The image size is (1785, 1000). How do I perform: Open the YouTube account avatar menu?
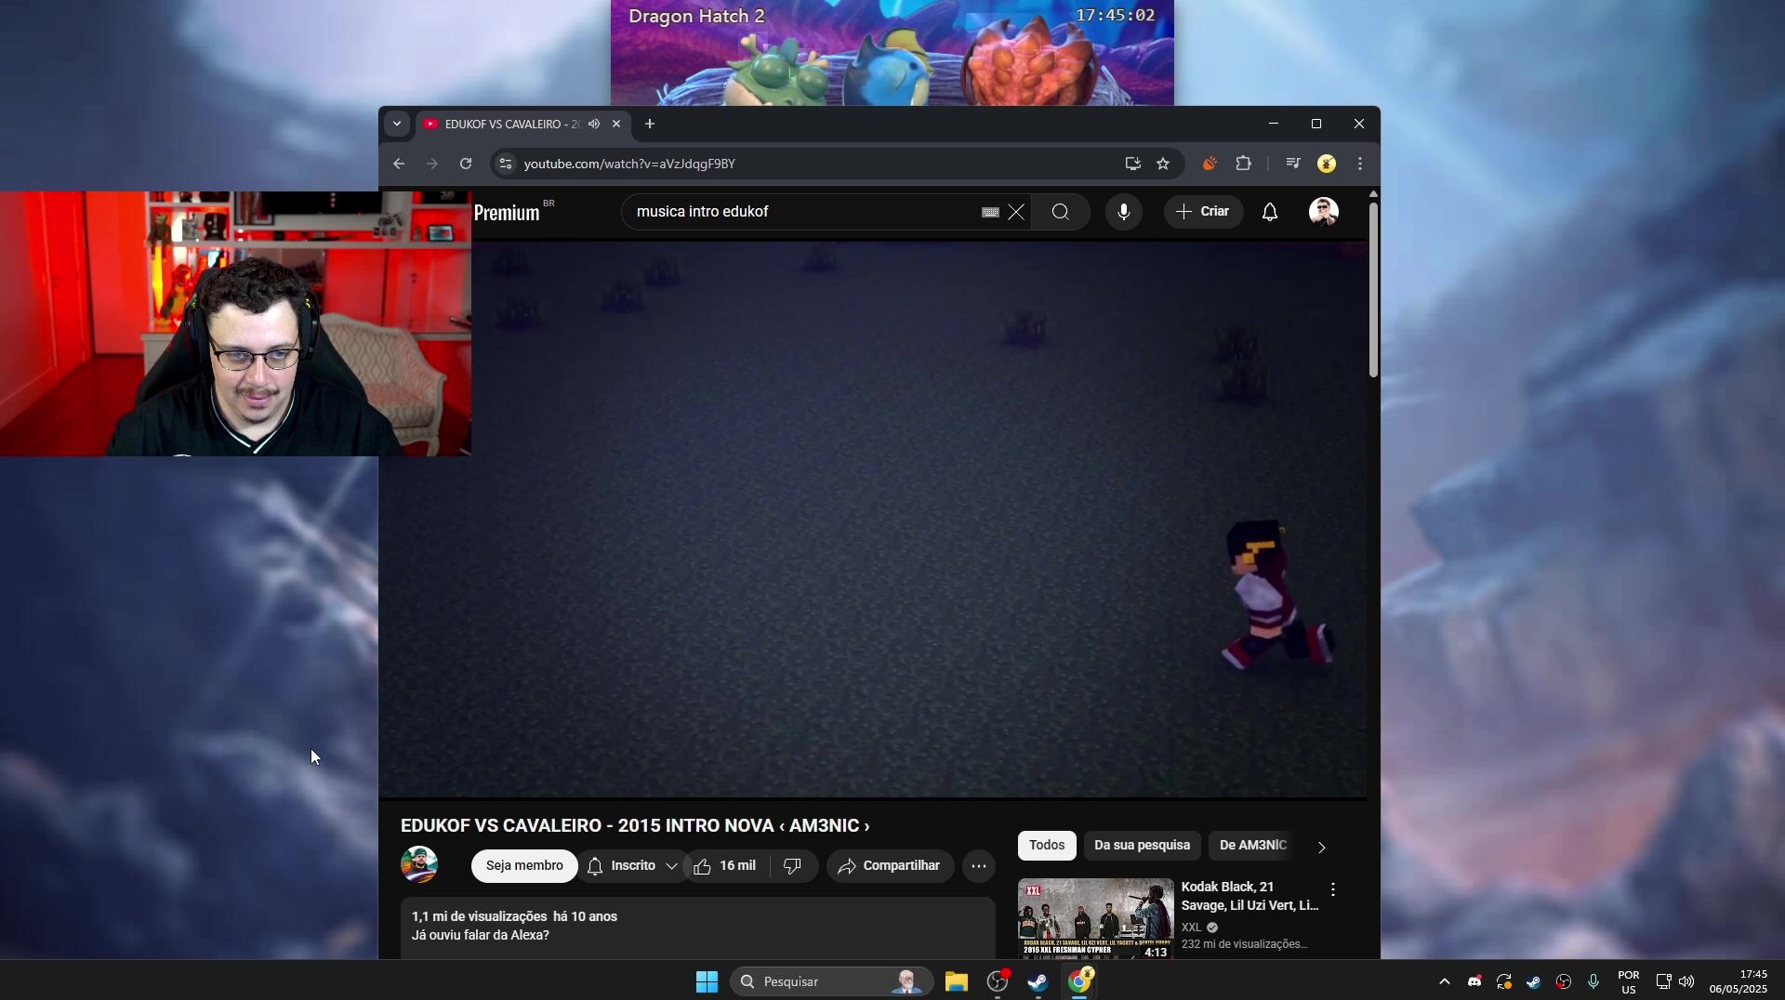1324,212
